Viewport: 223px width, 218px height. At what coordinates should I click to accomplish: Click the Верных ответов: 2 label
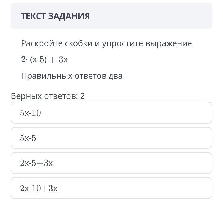coord(48,96)
